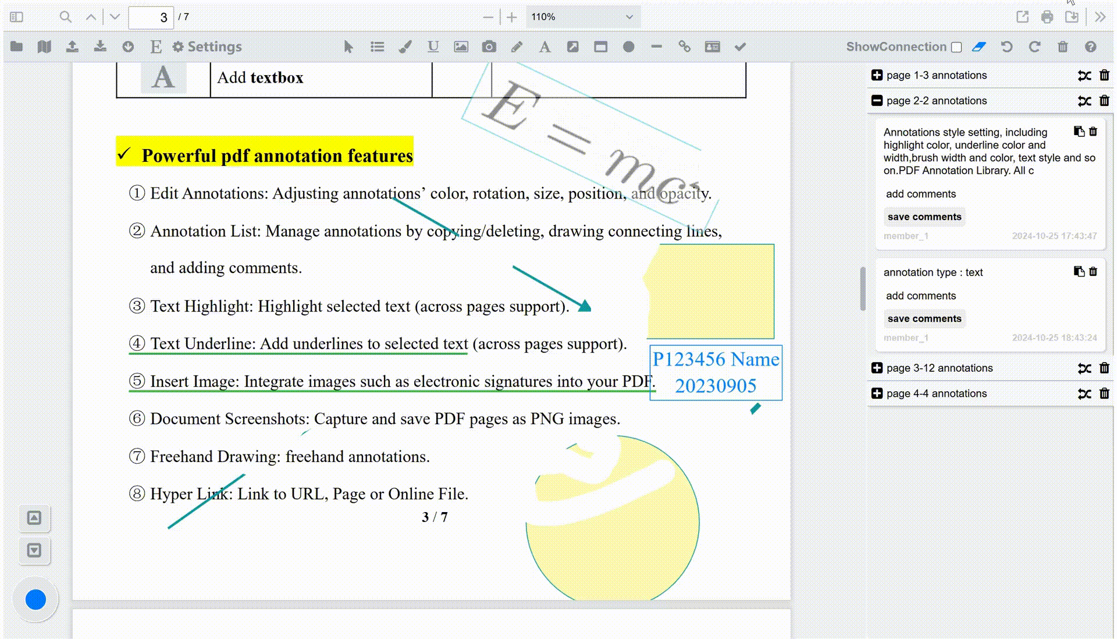Select the freehand pencil tool
This screenshot has height=639, width=1117.
coord(517,47)
